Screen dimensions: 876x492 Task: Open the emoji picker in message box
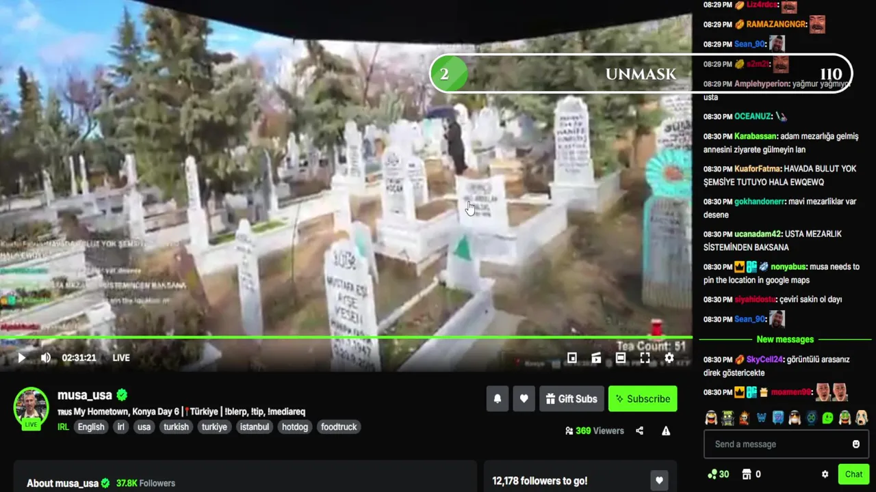point(855,444)
